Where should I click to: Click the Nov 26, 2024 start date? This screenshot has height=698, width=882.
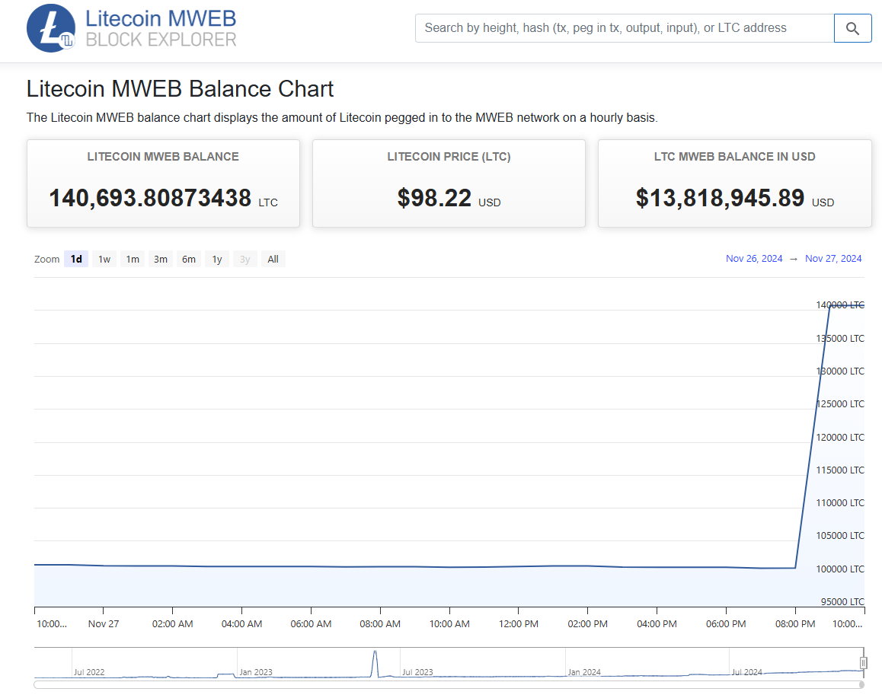pyautogui.click(x=754, y=259)
